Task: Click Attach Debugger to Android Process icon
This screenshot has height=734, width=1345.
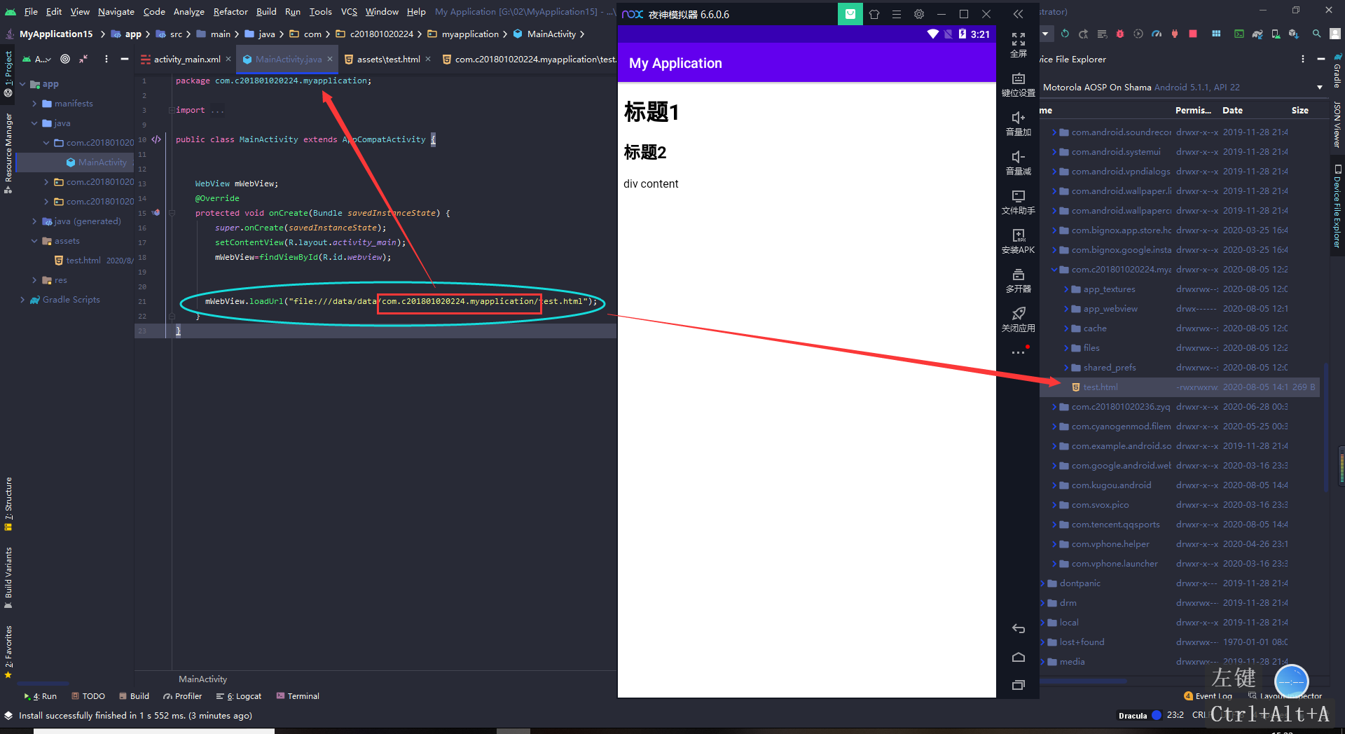Action: point(1175,34)
